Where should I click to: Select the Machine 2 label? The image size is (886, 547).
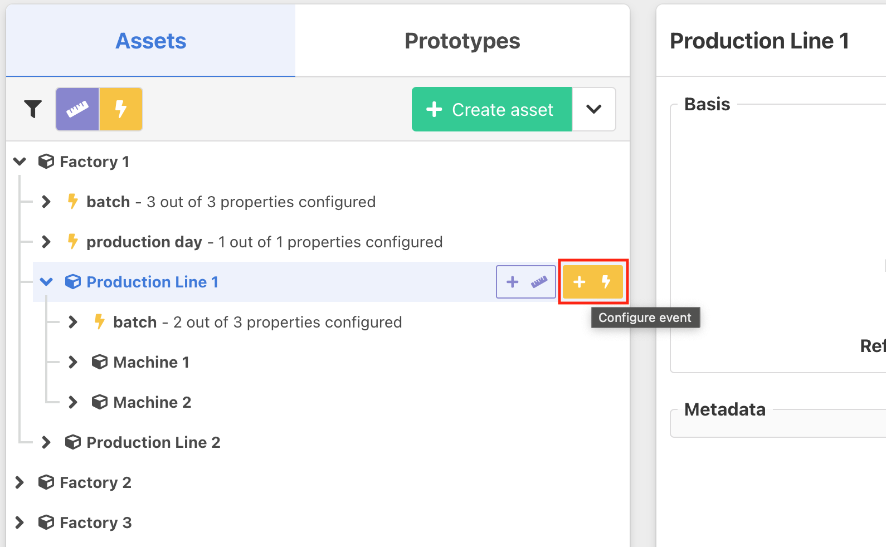152,402
